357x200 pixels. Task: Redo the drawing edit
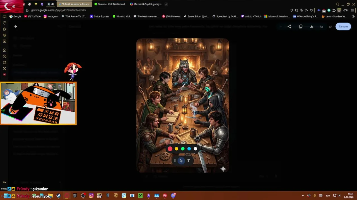tap(330, 27)
